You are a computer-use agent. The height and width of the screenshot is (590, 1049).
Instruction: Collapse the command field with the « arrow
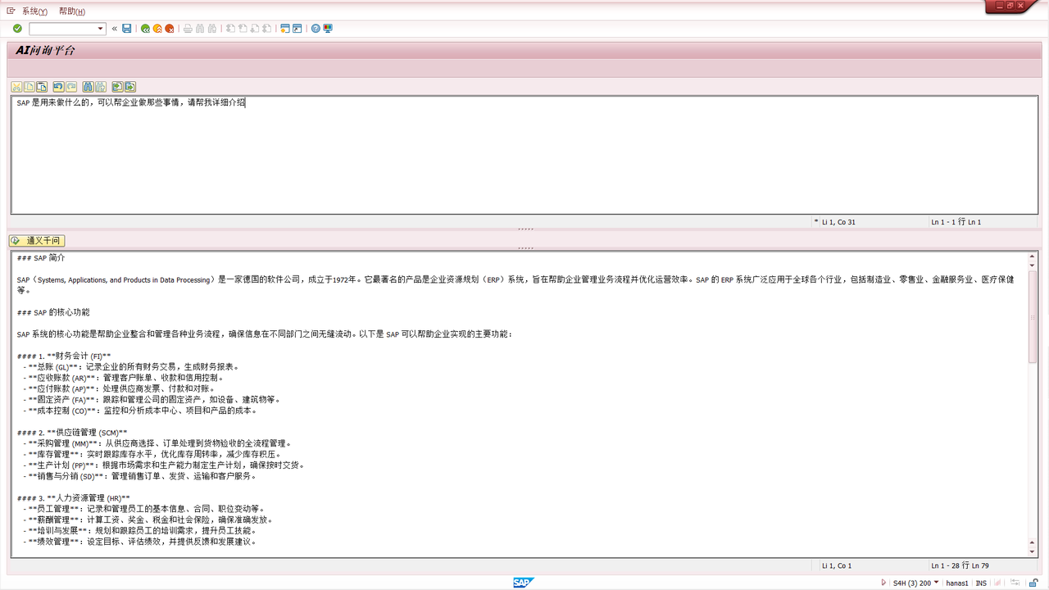[x=115, y=29]
